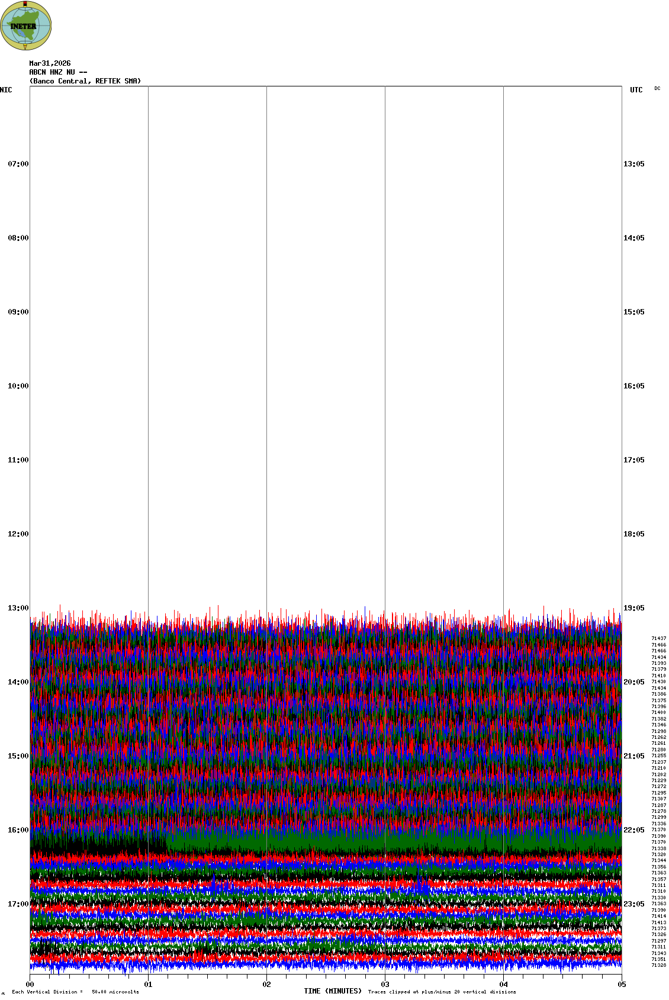Click the TIME (MINUTES) axis title
The height and width of the screenshot is (1000, 669).
click(x=333, y=991)
